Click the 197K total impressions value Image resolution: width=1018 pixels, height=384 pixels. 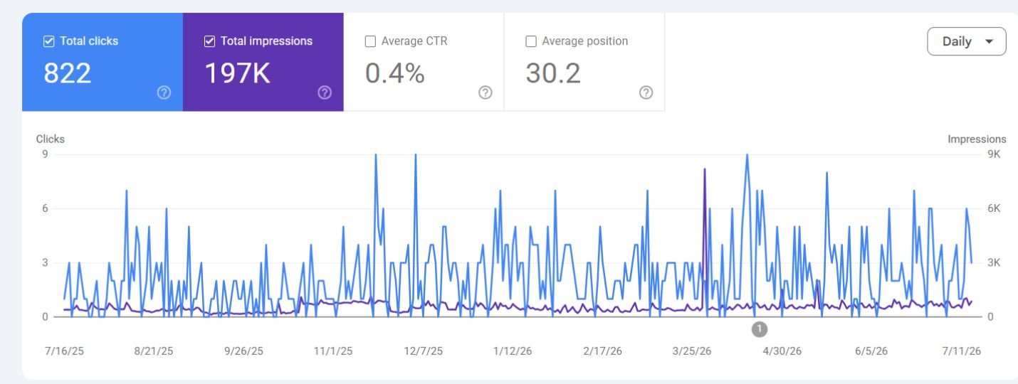coord(238,73)
